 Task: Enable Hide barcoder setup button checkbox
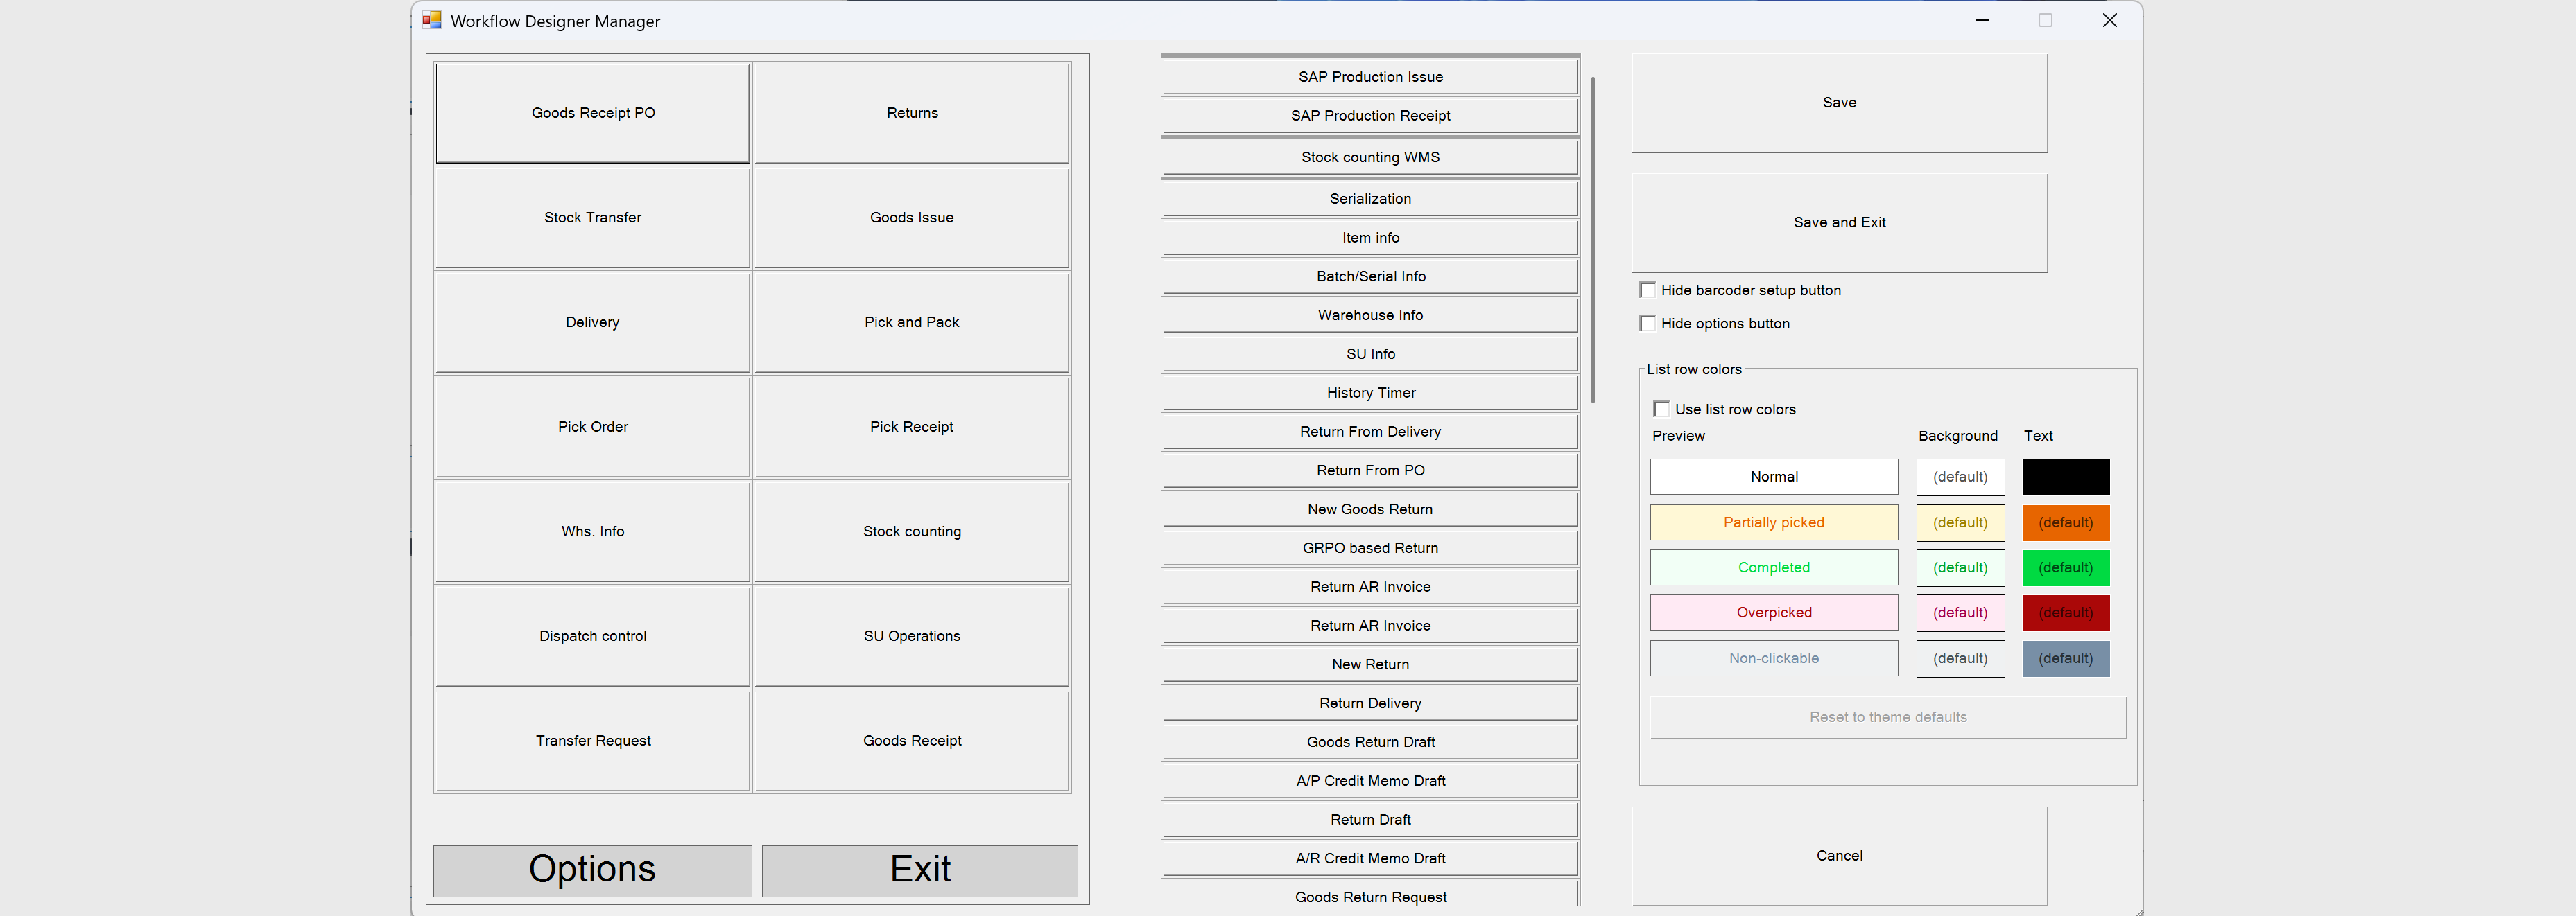pos(1647,290)
